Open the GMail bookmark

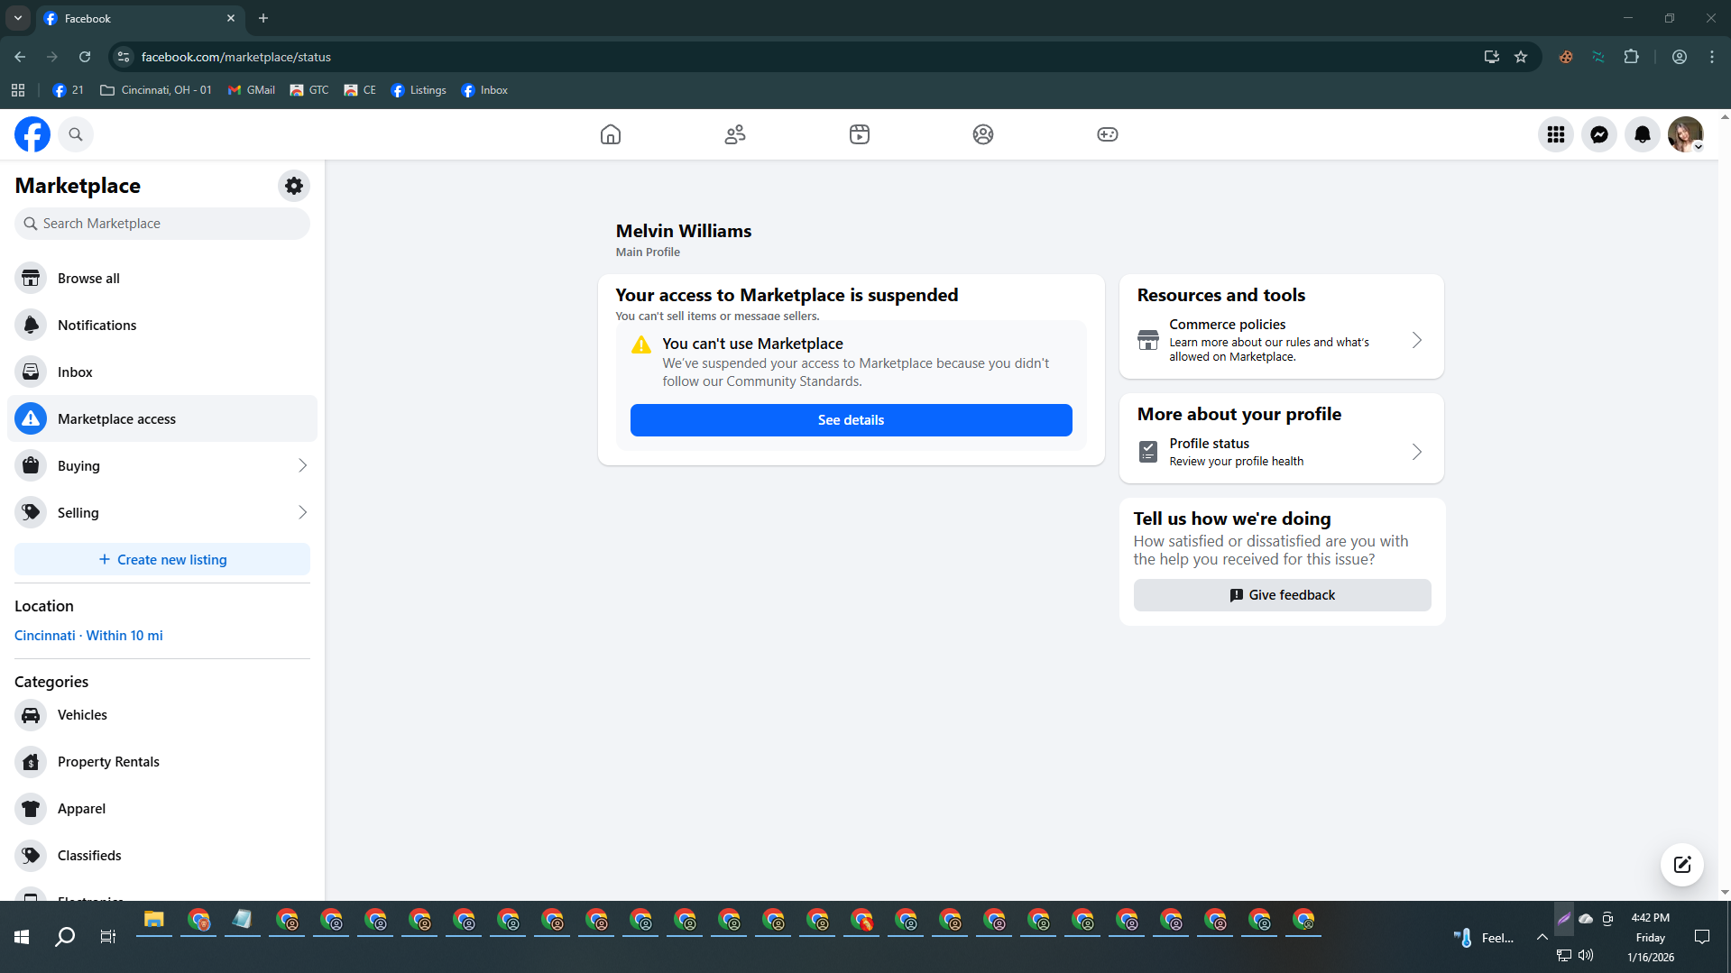pyautogui.click(x=252, y=90)
